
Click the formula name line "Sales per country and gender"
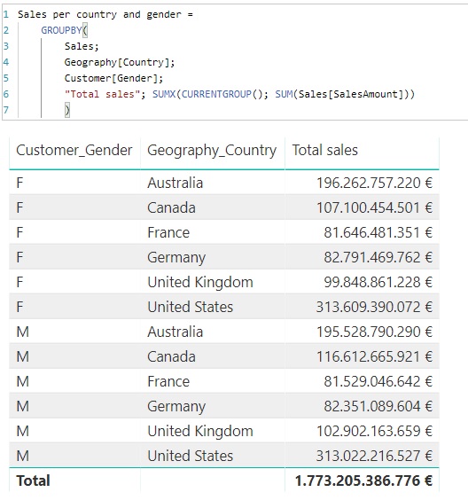pos(99,15)
